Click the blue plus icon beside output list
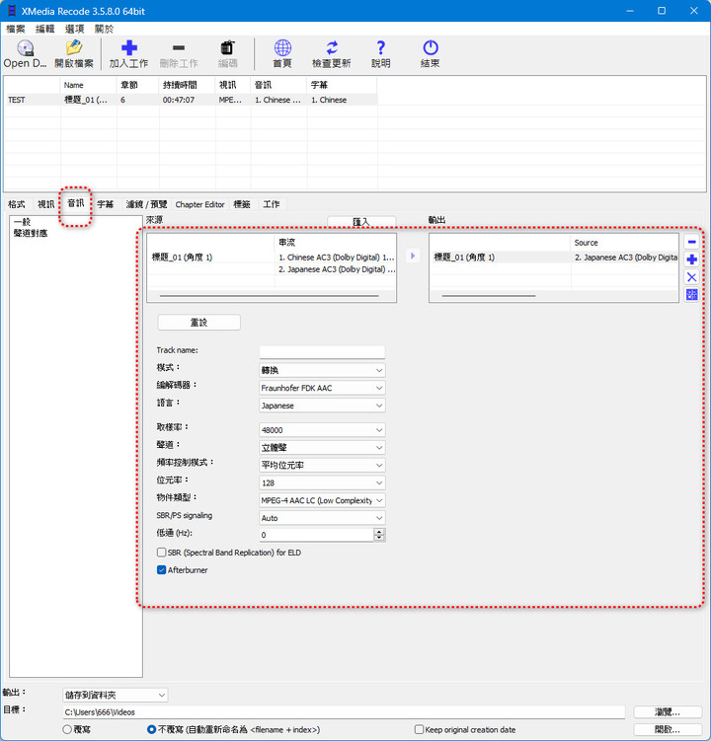Image resolution: width=711 pixels, height=741 pixels. point(691,259)
